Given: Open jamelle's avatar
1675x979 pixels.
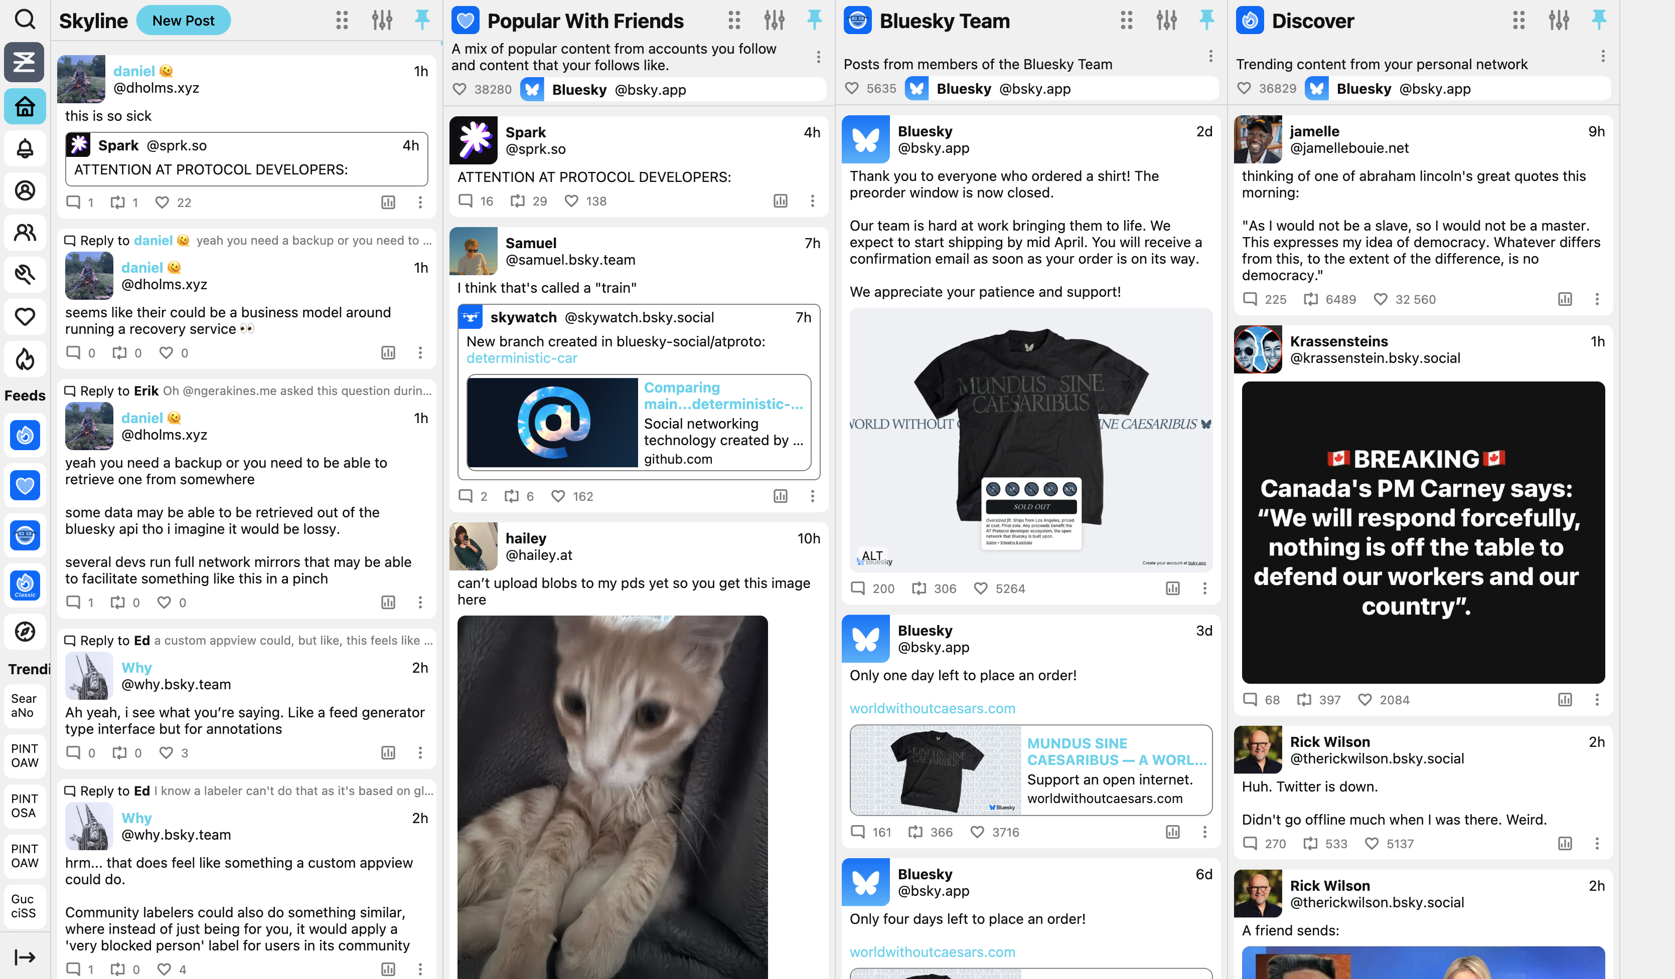Looking at the screenshot, I should click(x=1258, y=139).
